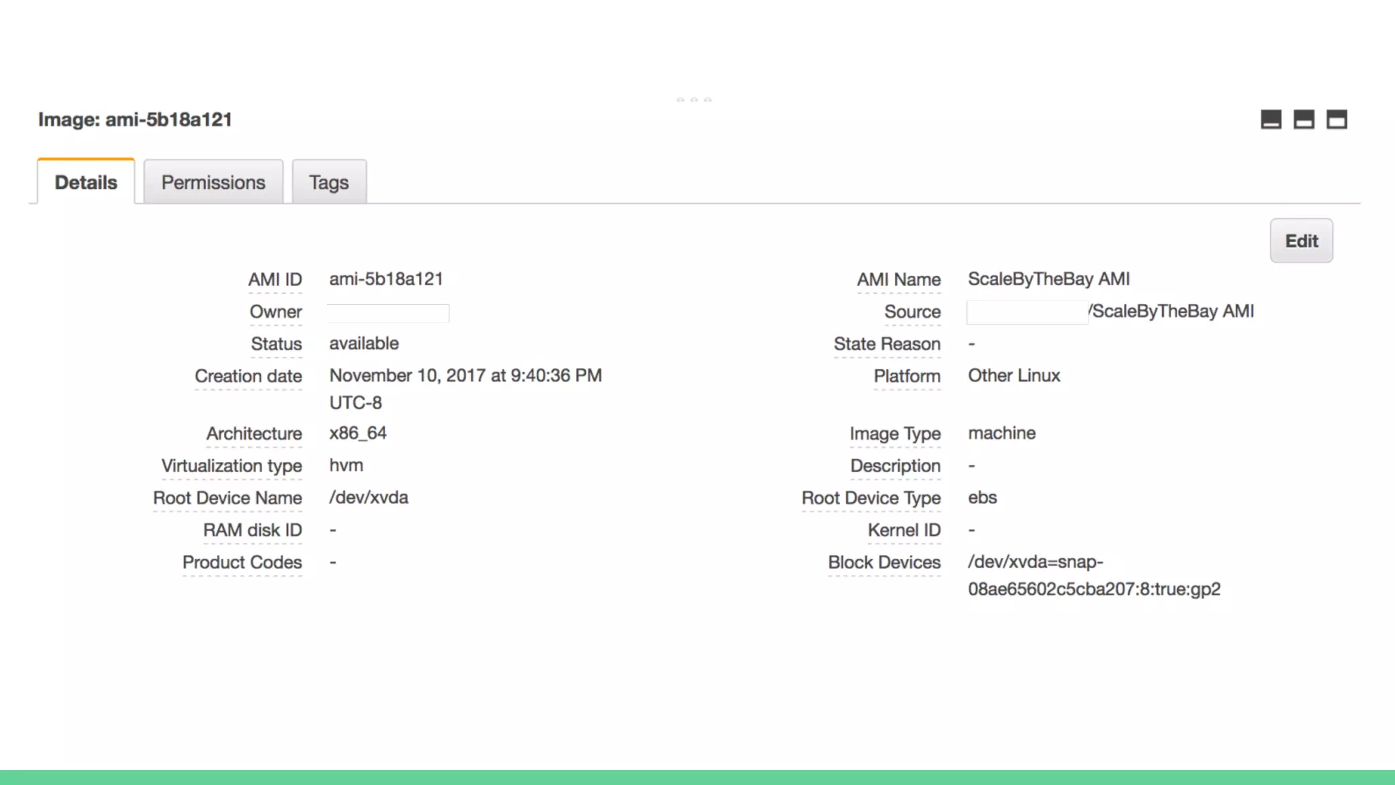The width and height of the screenshot is (1395, 785).
Task: Grab the three-dot pane resize handle
Action: [693, 99]
